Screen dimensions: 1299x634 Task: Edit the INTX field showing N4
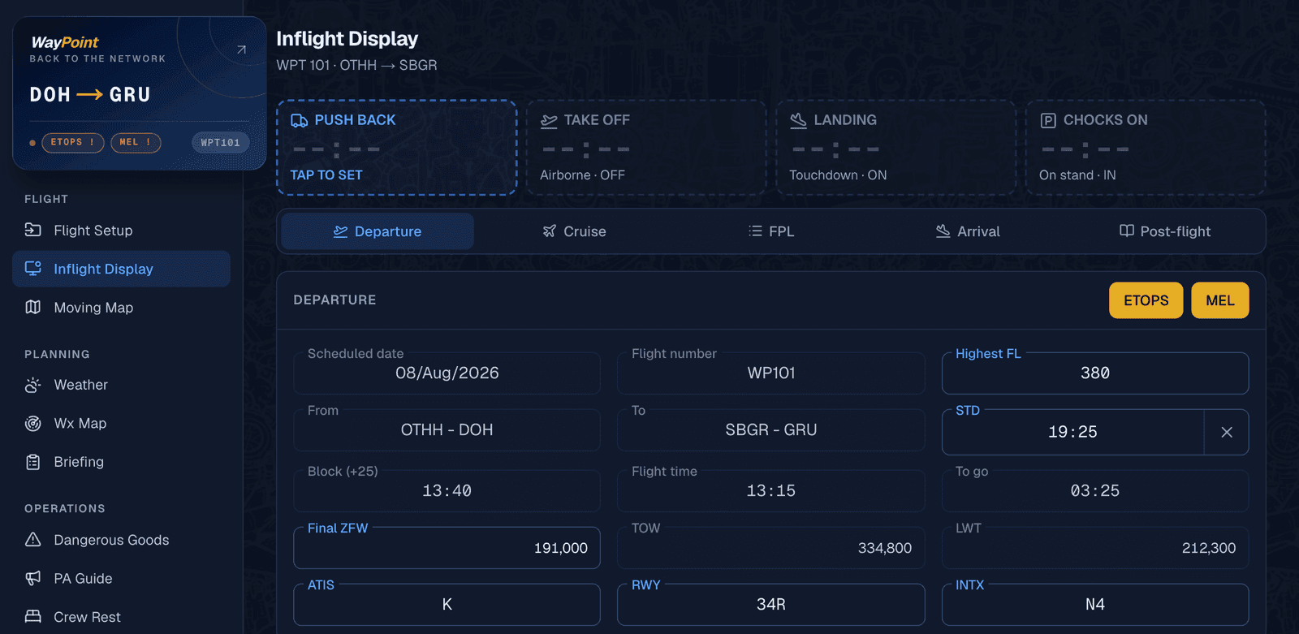[x=1095, y=605]
